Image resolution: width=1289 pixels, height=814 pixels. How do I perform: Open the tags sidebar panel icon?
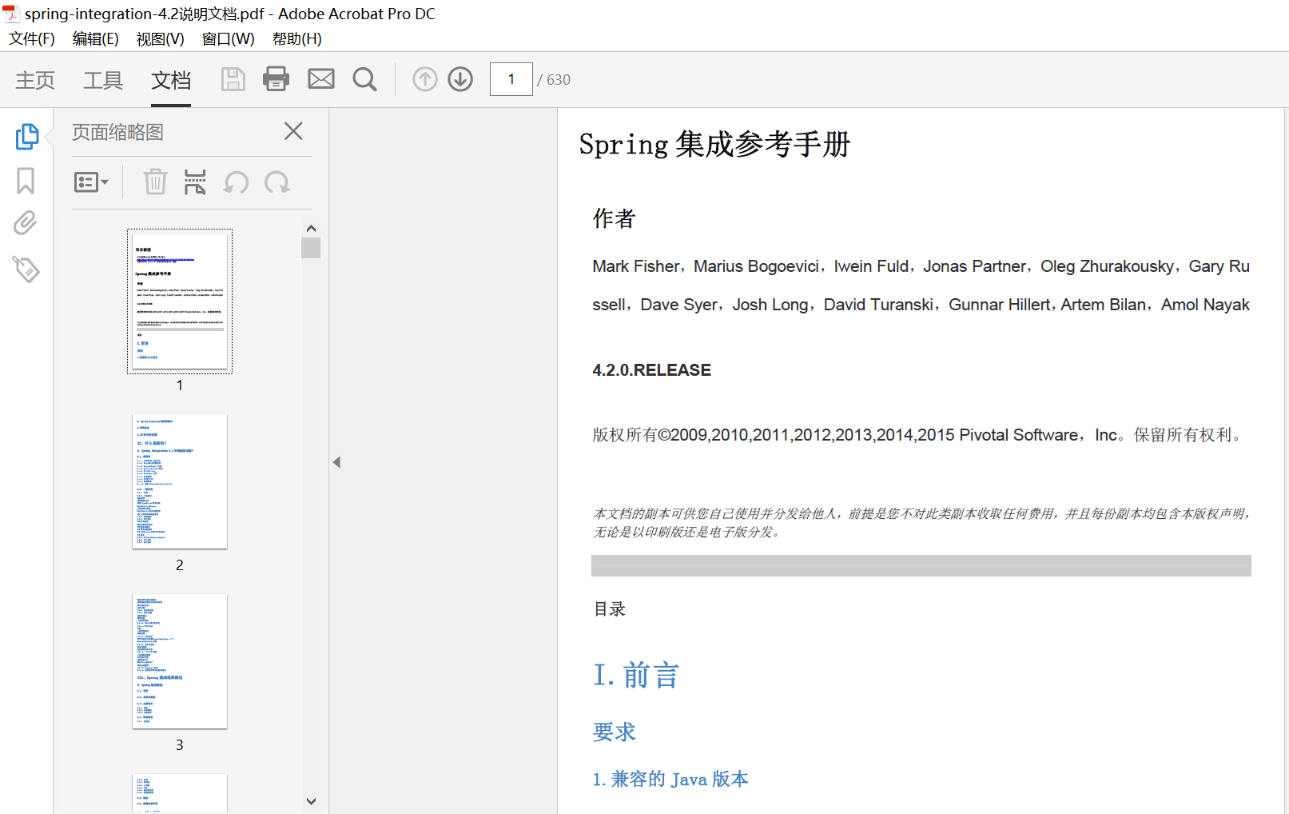[26, 269]
